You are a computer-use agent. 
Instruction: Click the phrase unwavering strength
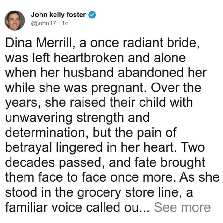pyautogui.click(x=64, y=118)
